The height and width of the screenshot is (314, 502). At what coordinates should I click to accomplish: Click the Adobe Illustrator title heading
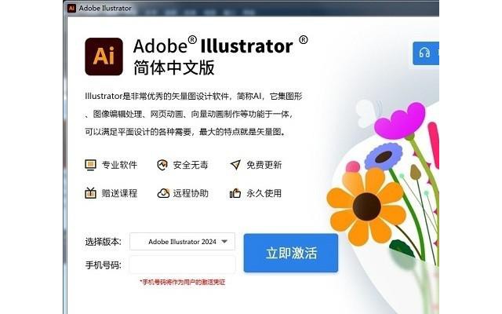click(x=220, y=46)
